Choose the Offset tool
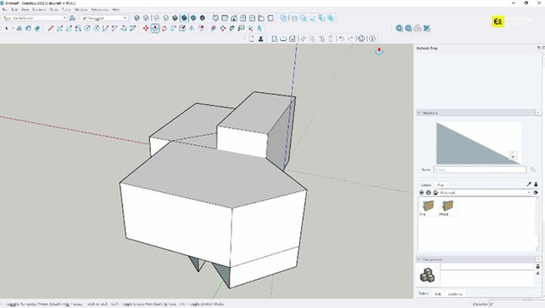Viewport: 545px width, 308px height. pos(200,28)
